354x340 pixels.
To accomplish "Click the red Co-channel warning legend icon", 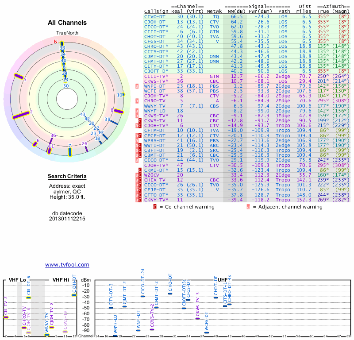I will tap(154, 207).
